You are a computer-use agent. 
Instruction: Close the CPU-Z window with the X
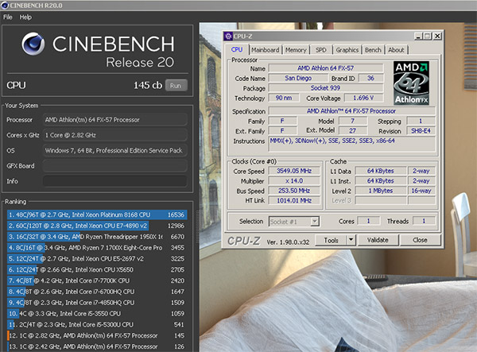coord(437,37)
